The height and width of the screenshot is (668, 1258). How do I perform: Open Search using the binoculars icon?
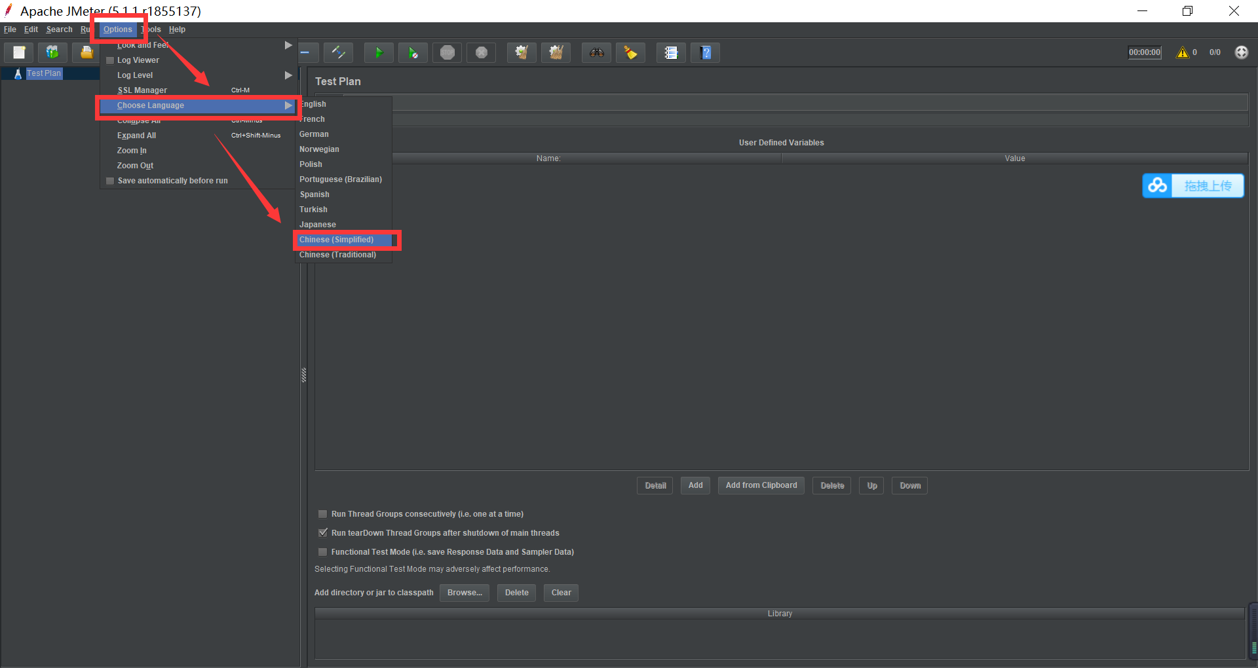point(596,52)
